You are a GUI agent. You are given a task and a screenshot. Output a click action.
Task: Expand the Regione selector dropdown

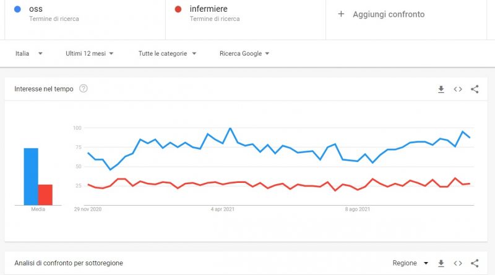(x=410, y=263)
